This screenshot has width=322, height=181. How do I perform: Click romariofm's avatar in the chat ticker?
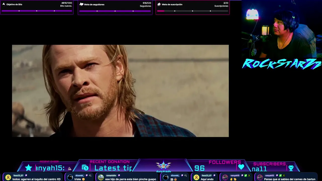(101, 177)
